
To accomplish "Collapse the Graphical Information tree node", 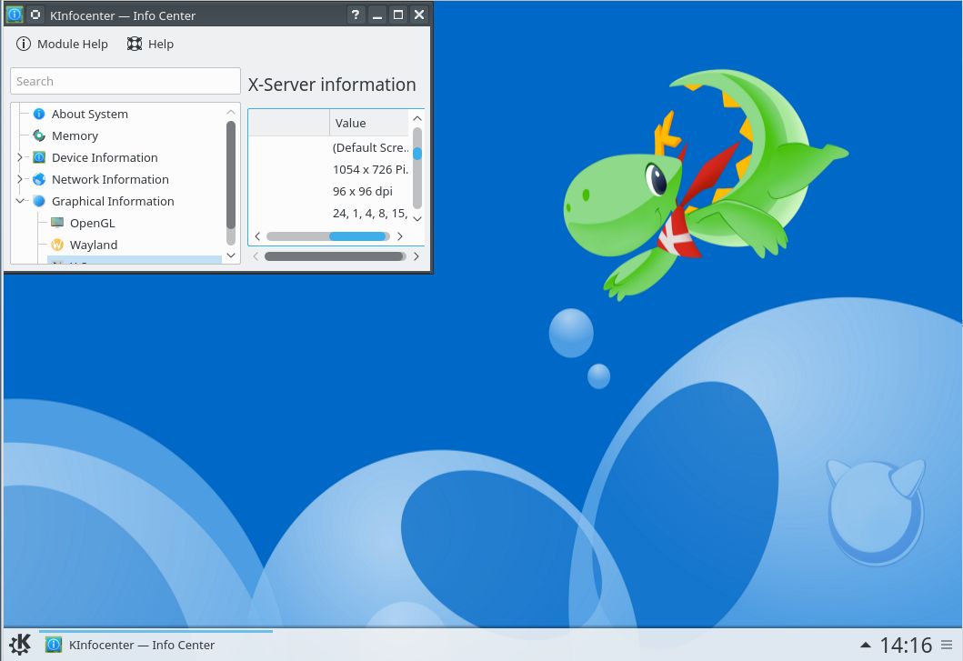I will [x=20, y=201].
